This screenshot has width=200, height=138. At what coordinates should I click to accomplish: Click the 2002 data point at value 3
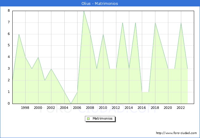click(51, 69)
